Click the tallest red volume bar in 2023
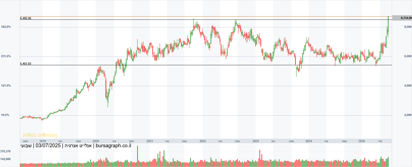Image resolution: width=412 pixels, height=167 pixels. pos(260,158)
